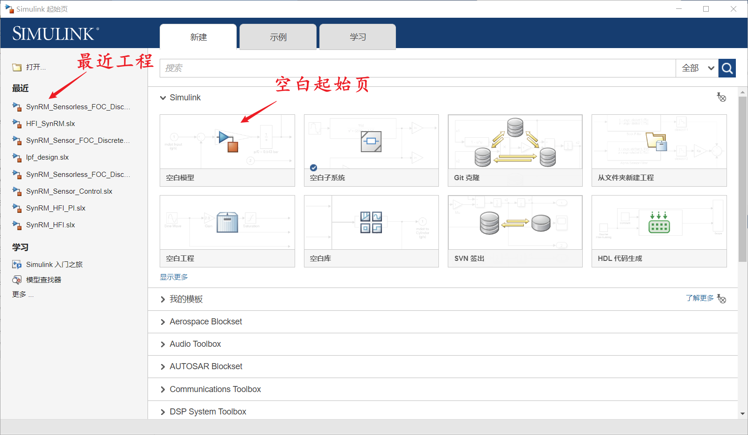748x435 pixels.
Task: Toggle the checkmark on the blank subsystem (空白子系统) card
Action: [313, 168]
